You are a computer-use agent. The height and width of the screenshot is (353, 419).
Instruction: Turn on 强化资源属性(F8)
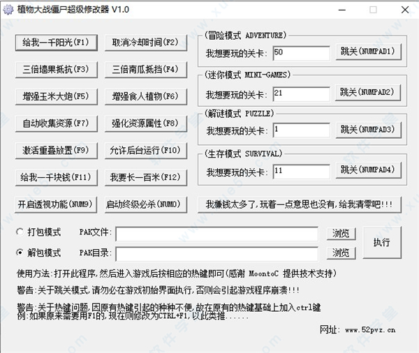pyautogui.click(x=146, y=123)
